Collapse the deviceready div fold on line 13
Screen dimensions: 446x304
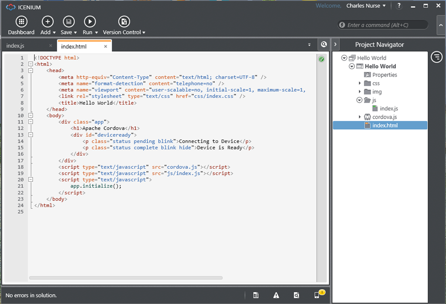(30, 135)
